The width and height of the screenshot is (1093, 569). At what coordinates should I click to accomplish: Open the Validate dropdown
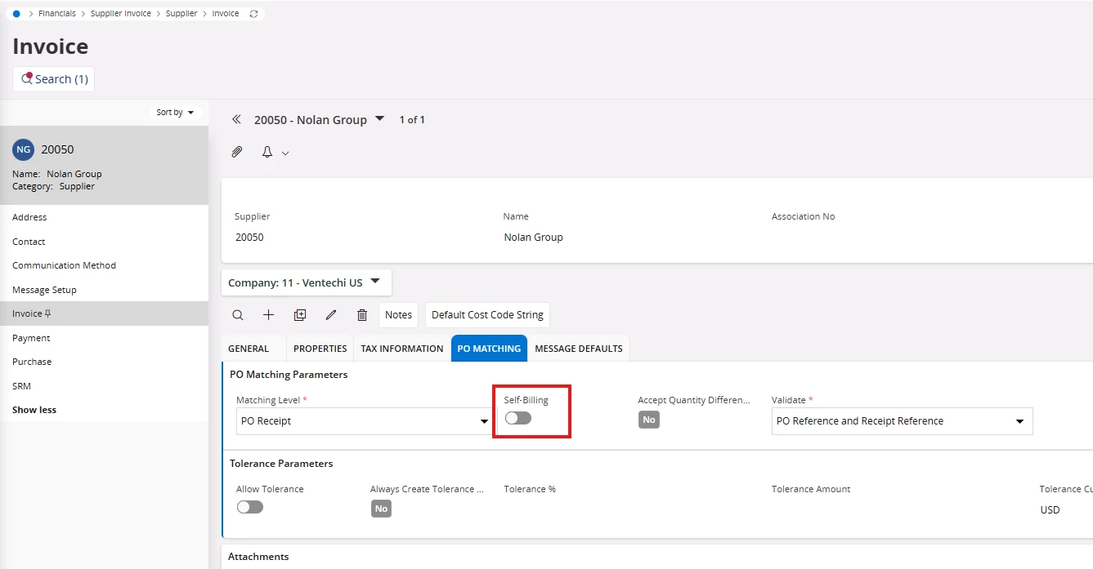(902, 421)
